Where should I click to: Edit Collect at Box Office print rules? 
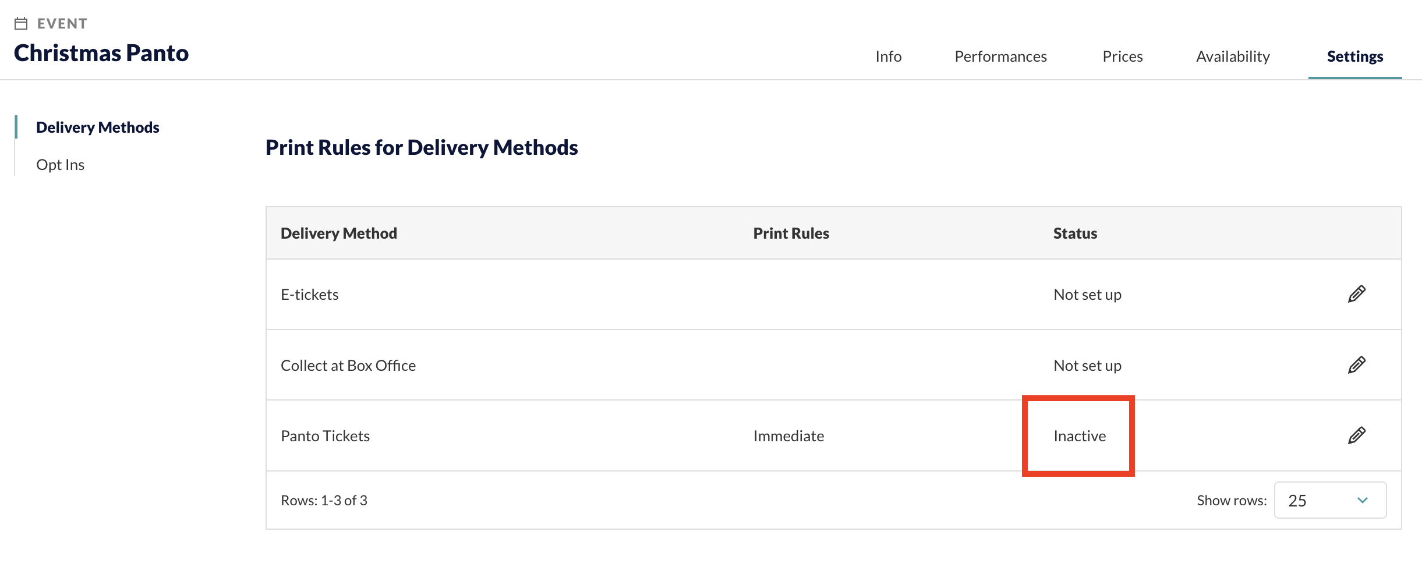coord(1356,366)
